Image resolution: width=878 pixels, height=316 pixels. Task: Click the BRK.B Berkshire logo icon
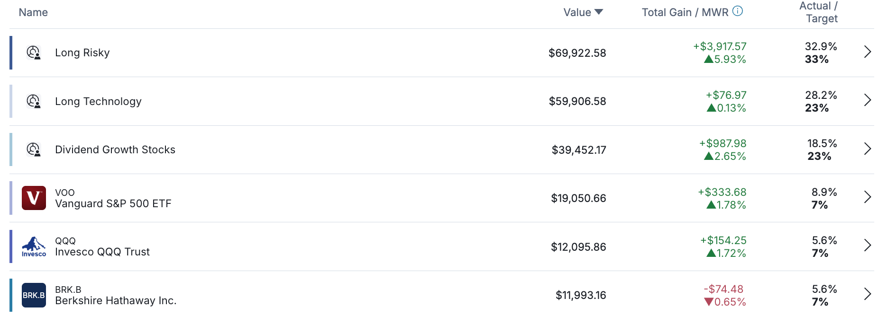[34, 295]
